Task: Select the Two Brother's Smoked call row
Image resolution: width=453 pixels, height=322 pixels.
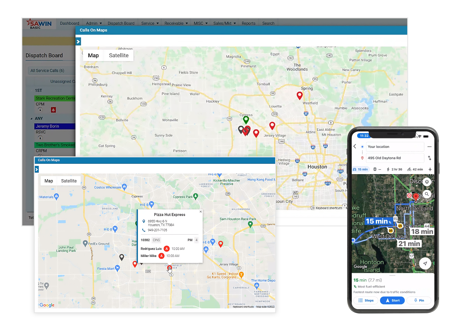Action: (x=55, y=145)
